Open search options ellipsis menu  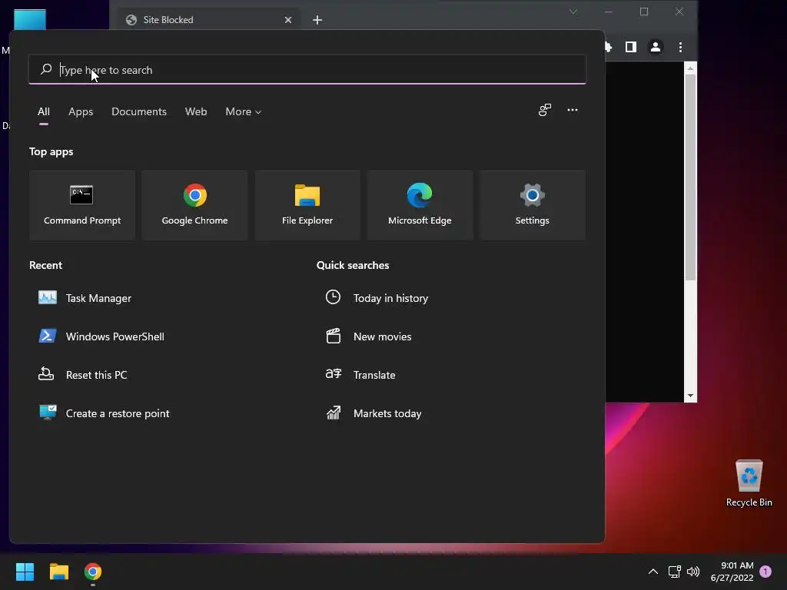tap(572, 110)
